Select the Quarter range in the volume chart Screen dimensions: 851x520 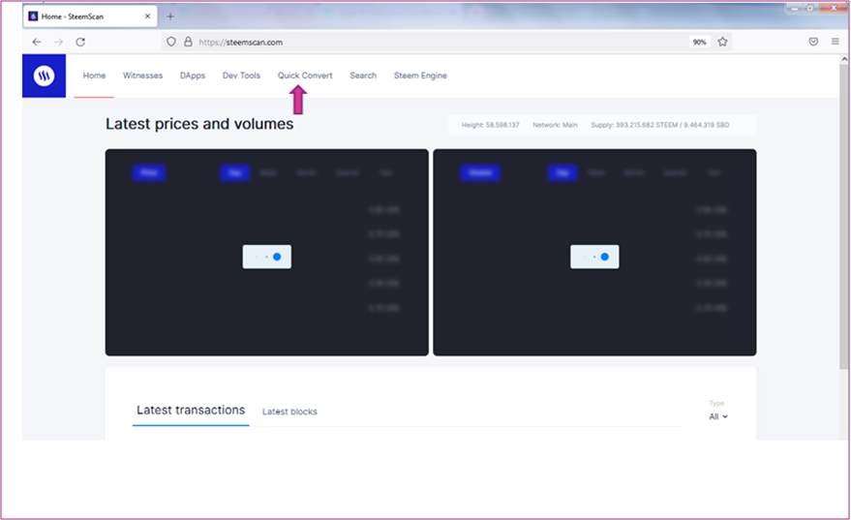tap(675, 172)
